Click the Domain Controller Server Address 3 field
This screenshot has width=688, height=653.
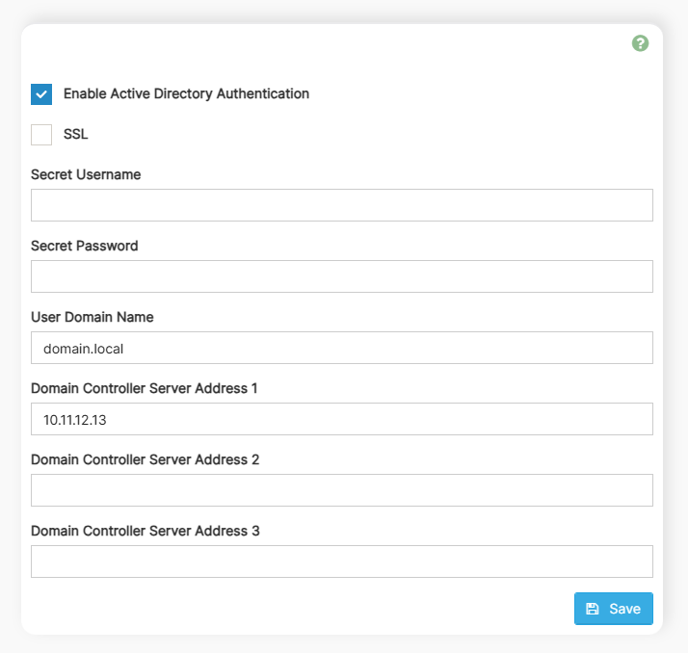pyautogui.click(x=341, y=562)
